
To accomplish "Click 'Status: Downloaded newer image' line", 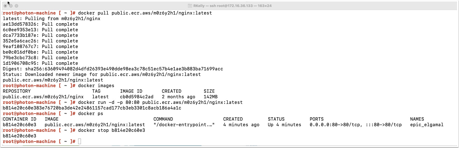I will pos(102,75).
